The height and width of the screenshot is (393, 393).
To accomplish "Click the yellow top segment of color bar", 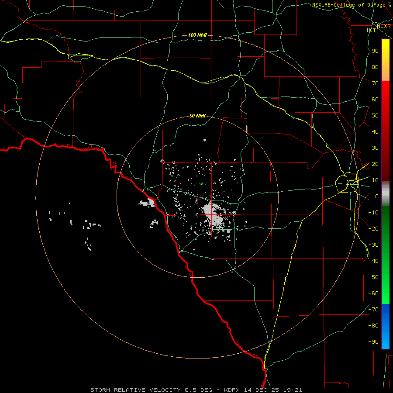I will [386, 60].
